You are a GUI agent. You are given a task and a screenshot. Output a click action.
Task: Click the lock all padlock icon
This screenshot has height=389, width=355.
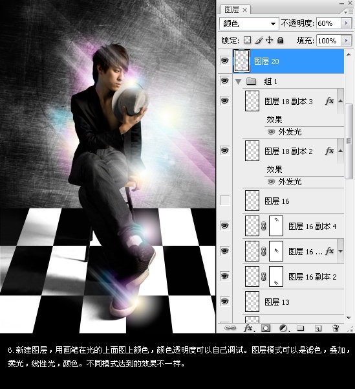click(x=281, y=40)
